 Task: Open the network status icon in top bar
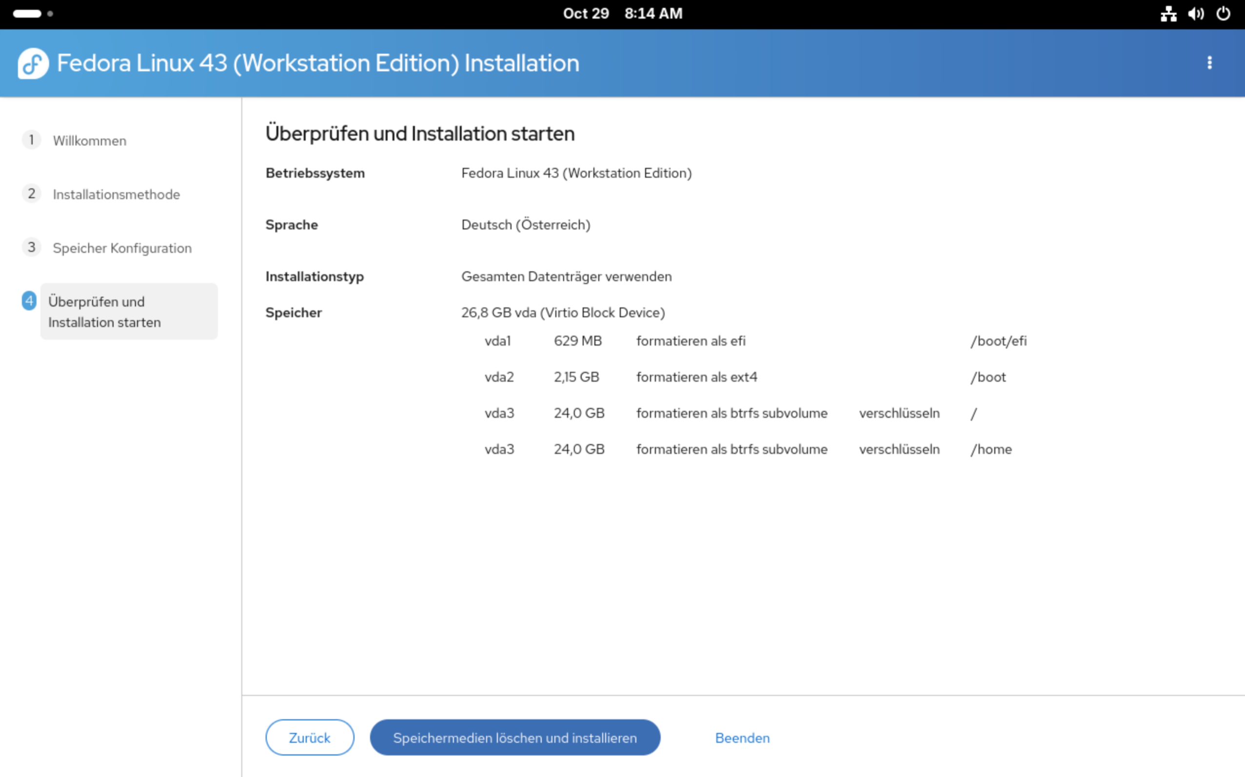click(1168, 14)
